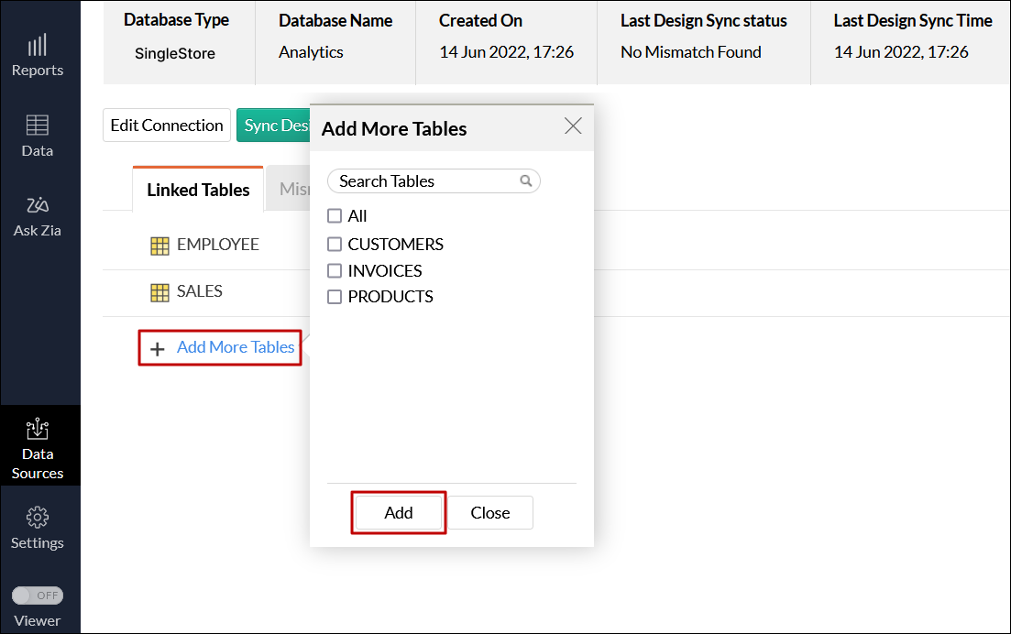Click the search magnifier icon
Image resolution: width=1011 pixels, height=634 pixels.
[526, 181]
